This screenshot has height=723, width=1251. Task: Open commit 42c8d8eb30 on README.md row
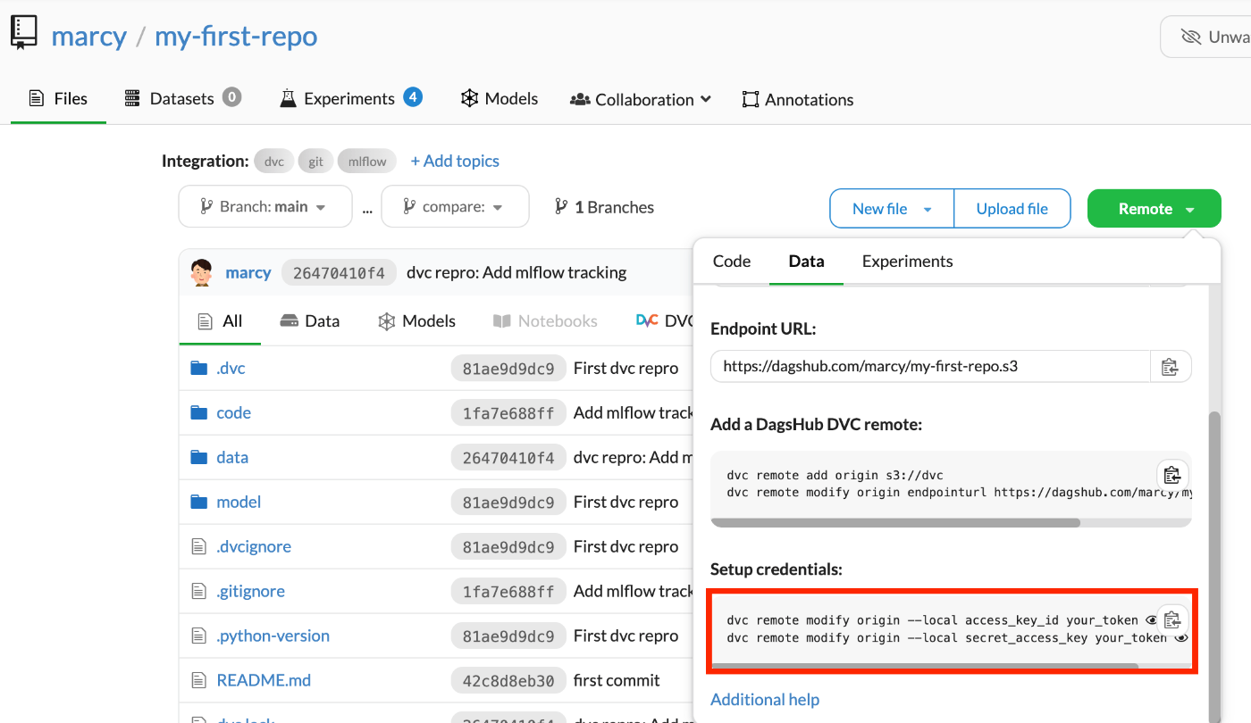click(508, 681)
